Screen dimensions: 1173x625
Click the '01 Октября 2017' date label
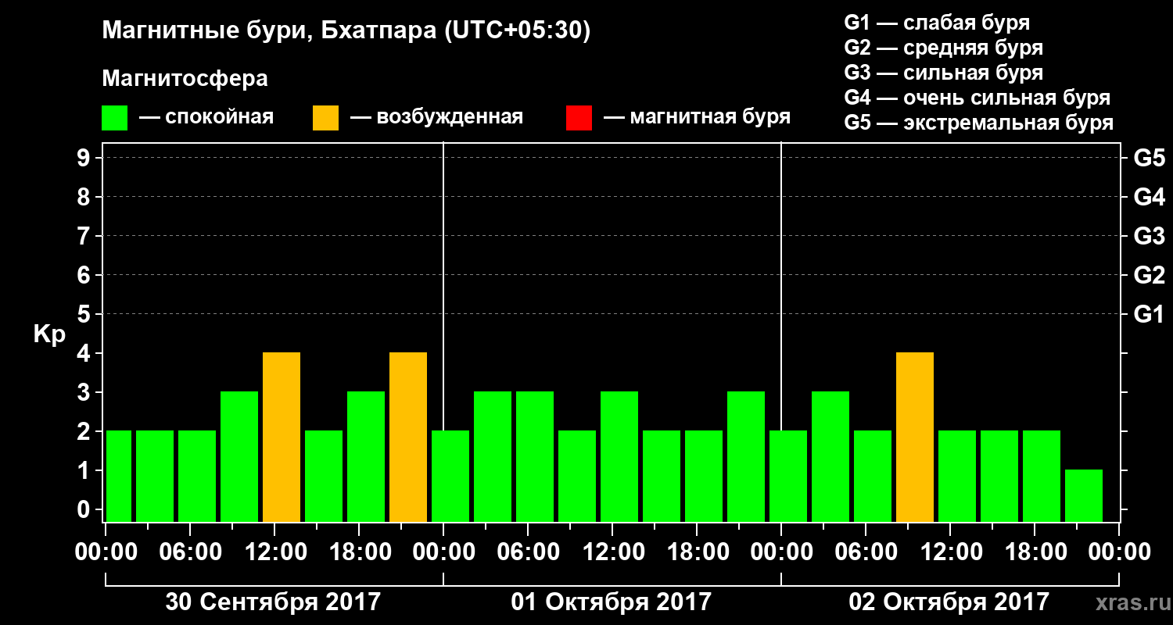click(x=612, y=602)
